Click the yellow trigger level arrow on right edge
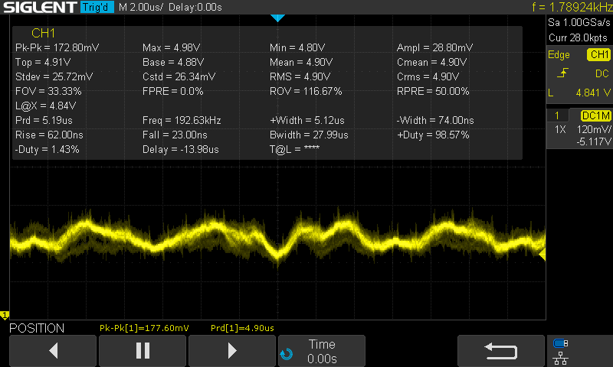 click(543, 255)
